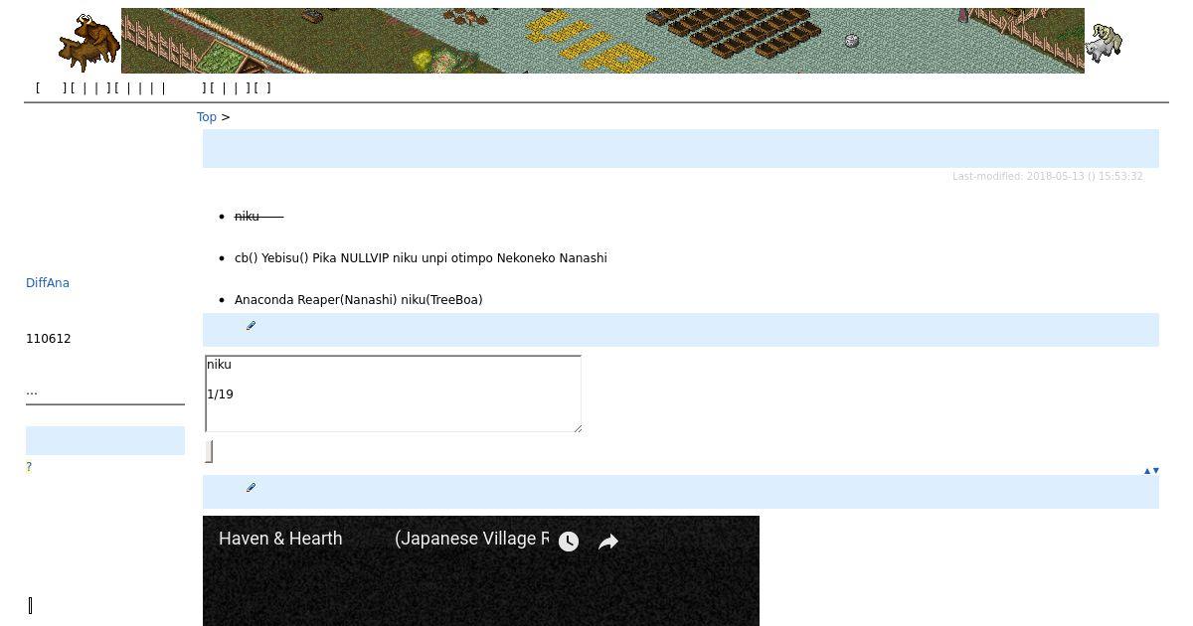Open the Top breadcrumb link
Viewport: 1193px width, 626px height.
click(207, 117)
